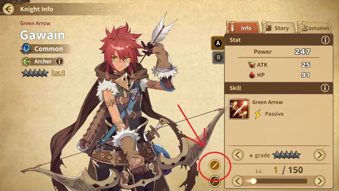Viewport: 339px width, 191px height.
Task: Decrease star grade with left arrow
Action: pyautogui.click(x=238, y=155)
